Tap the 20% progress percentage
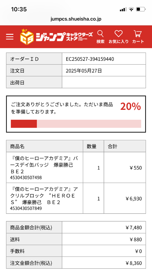Screen dimensions: 152x273 click(x=131, y=107)
